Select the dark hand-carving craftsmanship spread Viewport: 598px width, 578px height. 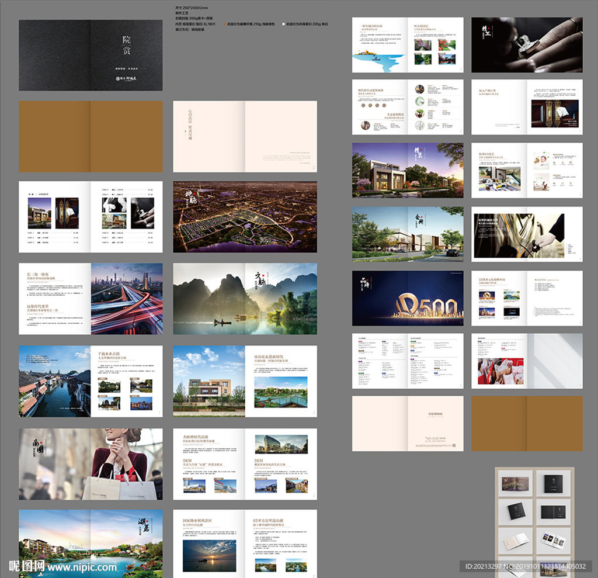point(527,44)
